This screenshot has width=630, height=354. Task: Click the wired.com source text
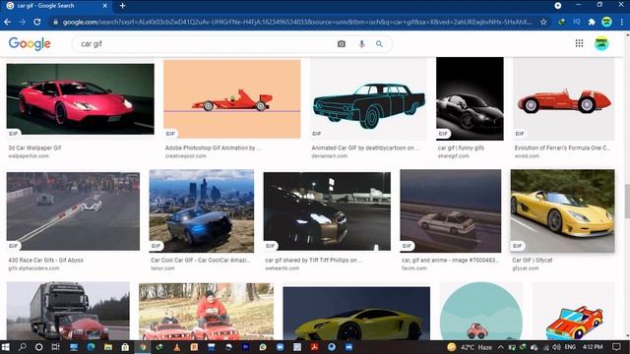pos(527,155)
